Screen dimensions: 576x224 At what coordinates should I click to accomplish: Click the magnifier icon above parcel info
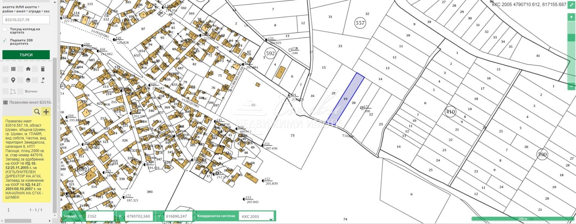pyautogui.click(x=37, y=112)
